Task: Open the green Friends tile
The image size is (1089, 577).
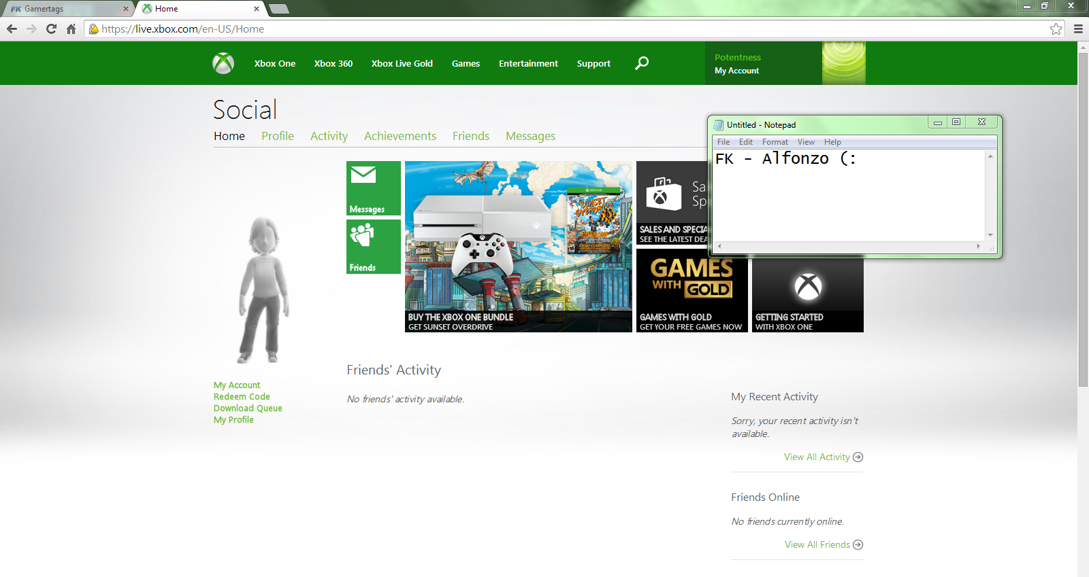Action: 374,247
